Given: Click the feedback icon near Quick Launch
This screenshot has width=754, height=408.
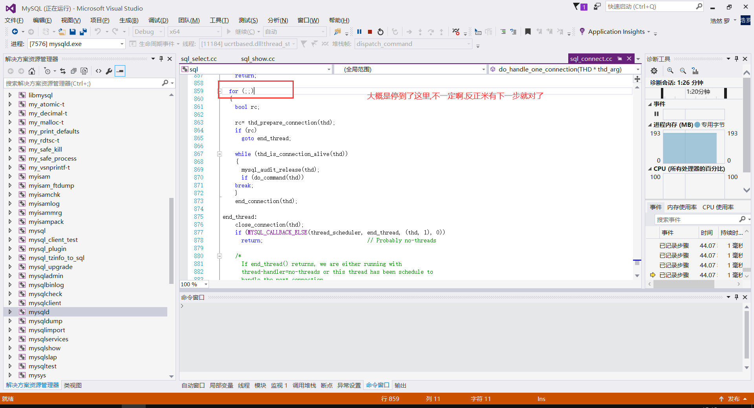Looking at the screenshot, I should (x=597, y=7).
